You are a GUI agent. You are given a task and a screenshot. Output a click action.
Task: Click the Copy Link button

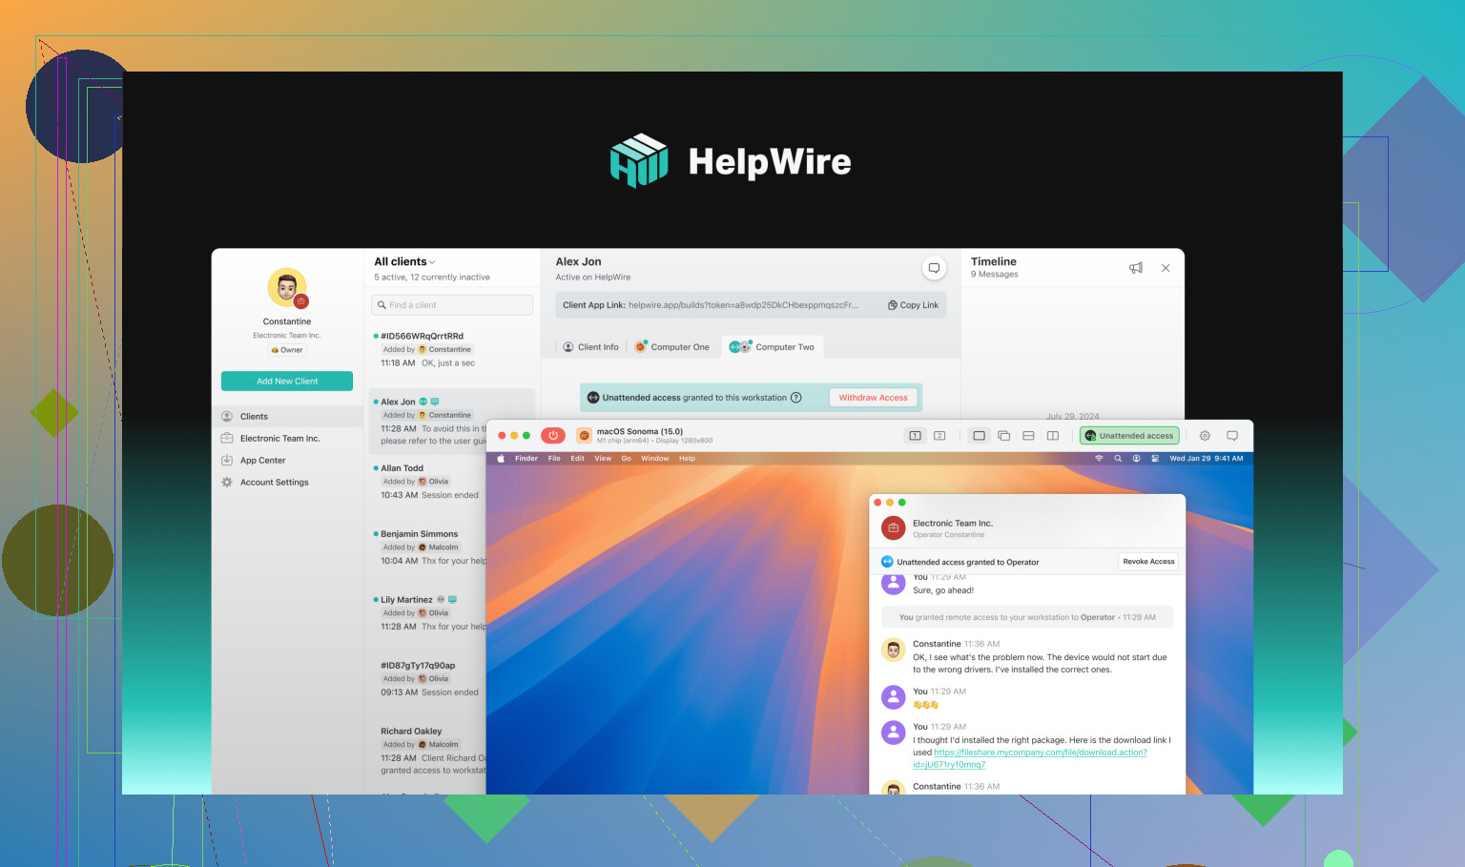[x=913, y=305]
